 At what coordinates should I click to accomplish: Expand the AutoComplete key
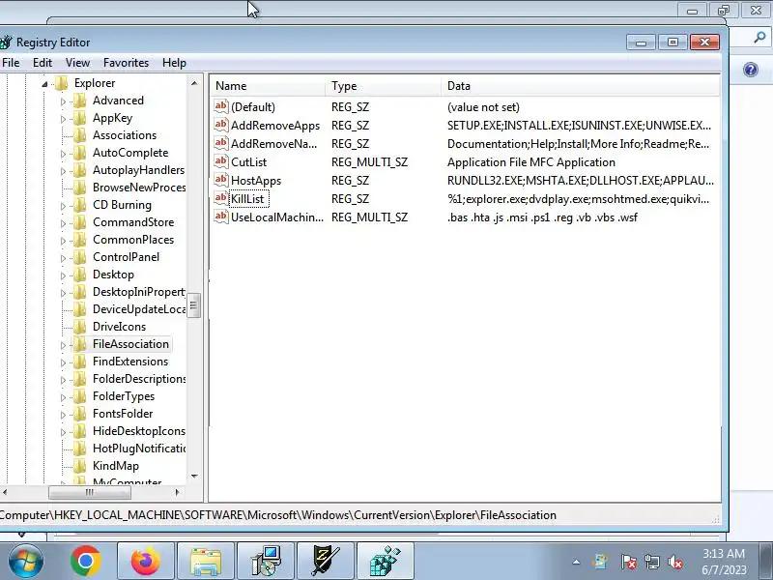pyautogui.click(x=63, y=154)
